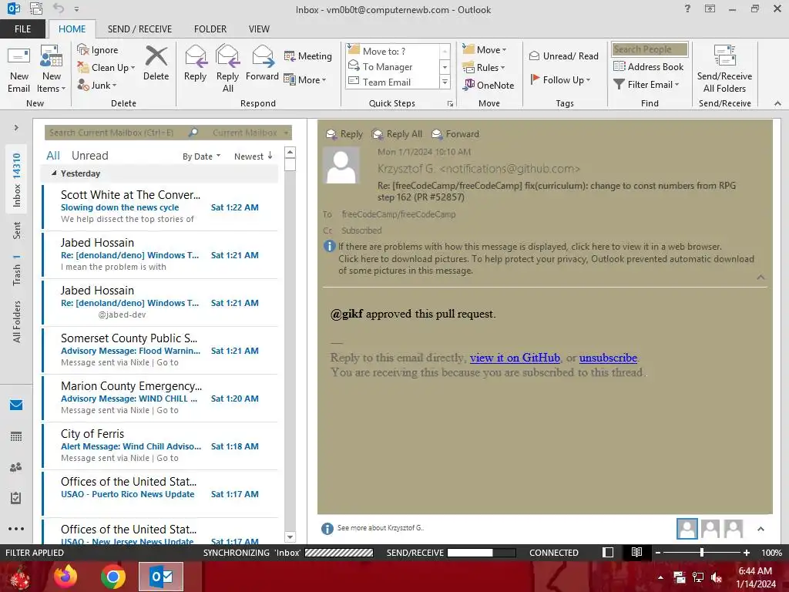
Task: Show Unread messages only
Action: click(89, 156)
